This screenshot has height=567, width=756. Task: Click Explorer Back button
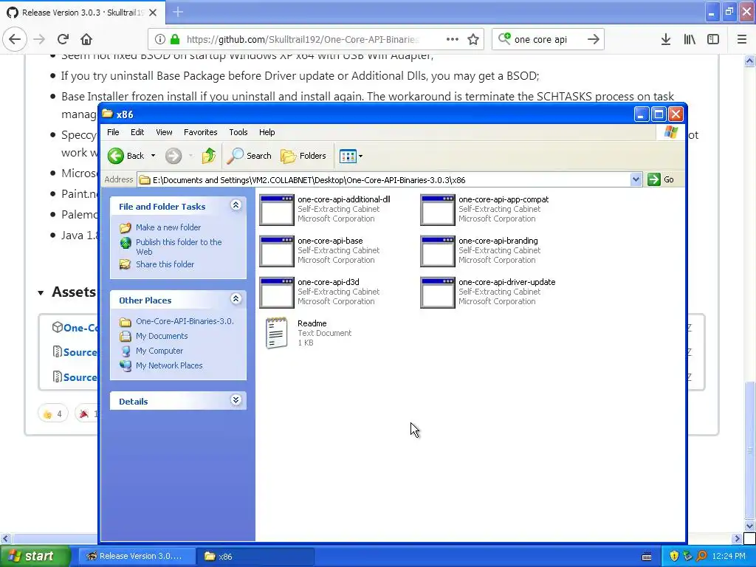tap(126, 156)
